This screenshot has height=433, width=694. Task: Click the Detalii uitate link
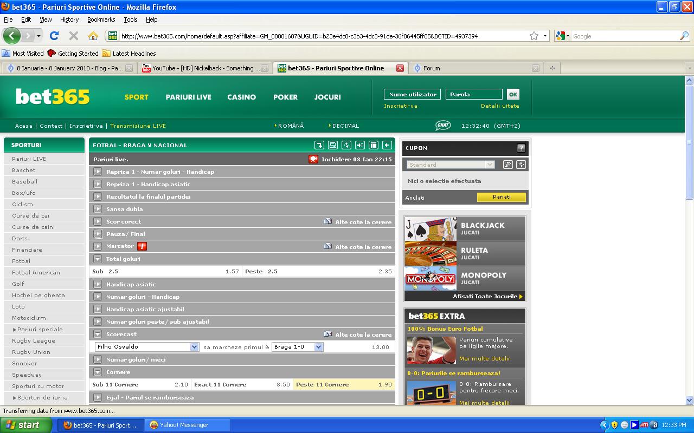(x=500, y=106)
